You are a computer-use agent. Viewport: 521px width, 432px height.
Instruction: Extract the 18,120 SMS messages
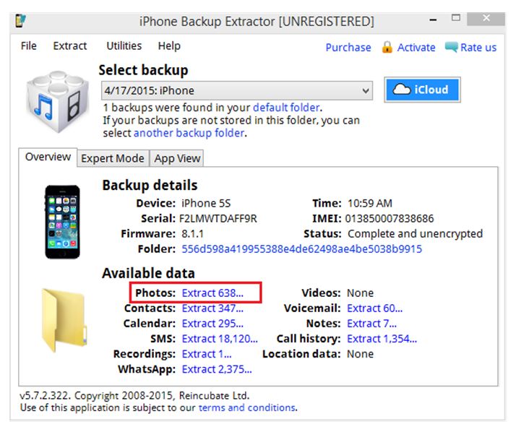[x=220, y=339]
